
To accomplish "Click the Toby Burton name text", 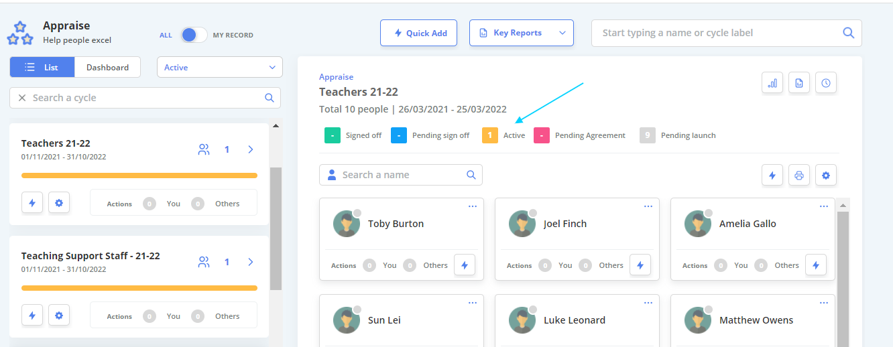I will coord(396,224).
